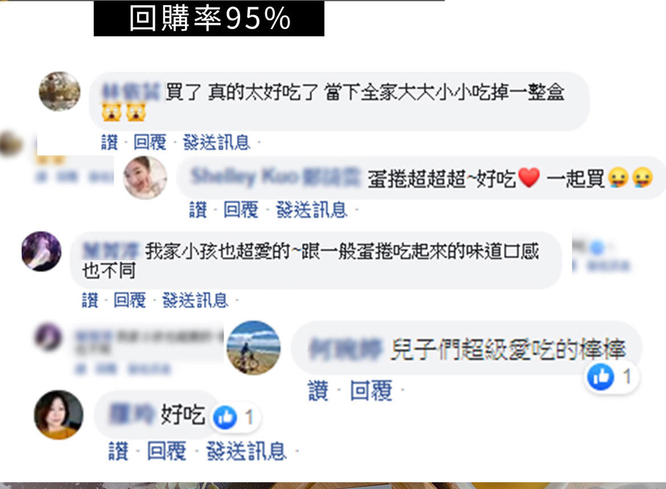This screenshot has width=666, height=489.
Task: Click the red heart emoji in the 蛋捲 comment
Action: click(529, 178)
